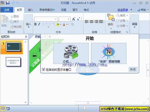The height and width of the screenshot is (112, 150).
Task: Open the font size combo box
Action: [65, 19]
